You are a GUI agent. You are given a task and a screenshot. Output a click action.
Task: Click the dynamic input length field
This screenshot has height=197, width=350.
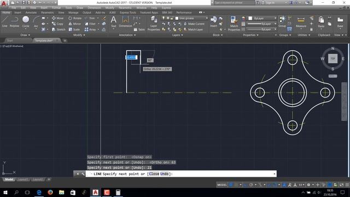click(x=131, y=57)
